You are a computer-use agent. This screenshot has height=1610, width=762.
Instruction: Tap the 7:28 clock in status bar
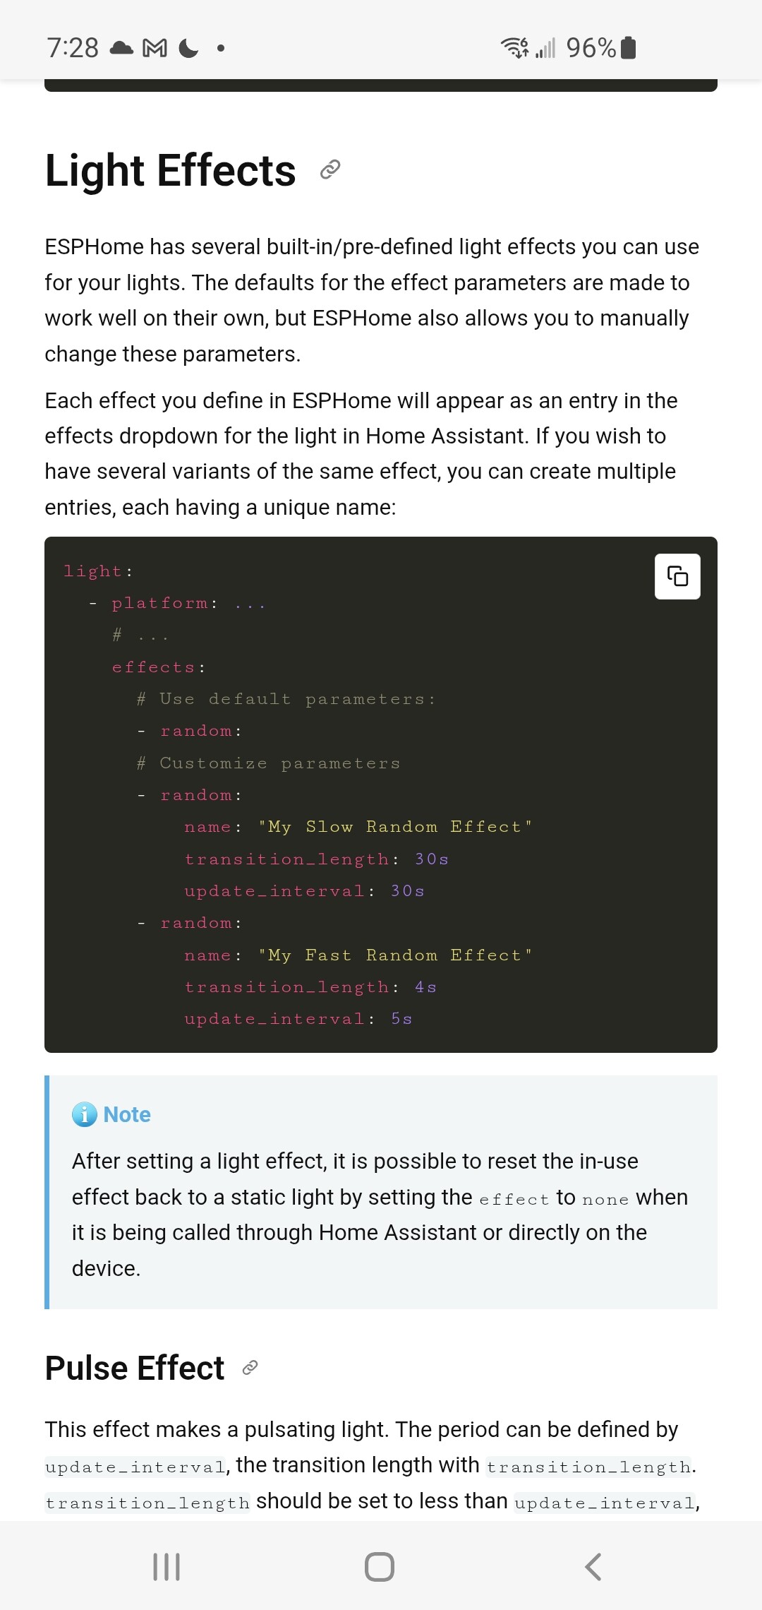pyautogui.click(x=73, y=48)
